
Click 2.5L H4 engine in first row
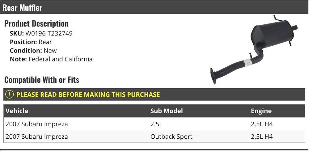pyautogui.click(x=262, y=124)
